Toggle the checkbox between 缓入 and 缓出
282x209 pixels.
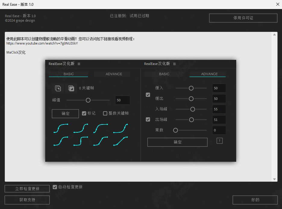tap(148, 95)
